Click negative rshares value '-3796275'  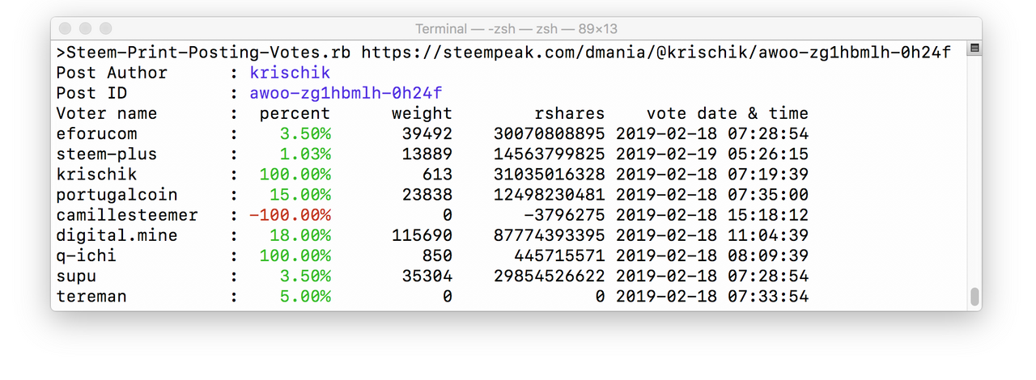565,215
